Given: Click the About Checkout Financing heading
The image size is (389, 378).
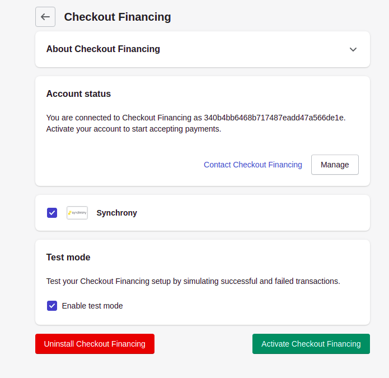Looking at the screenshot, I should coord(103,49).
